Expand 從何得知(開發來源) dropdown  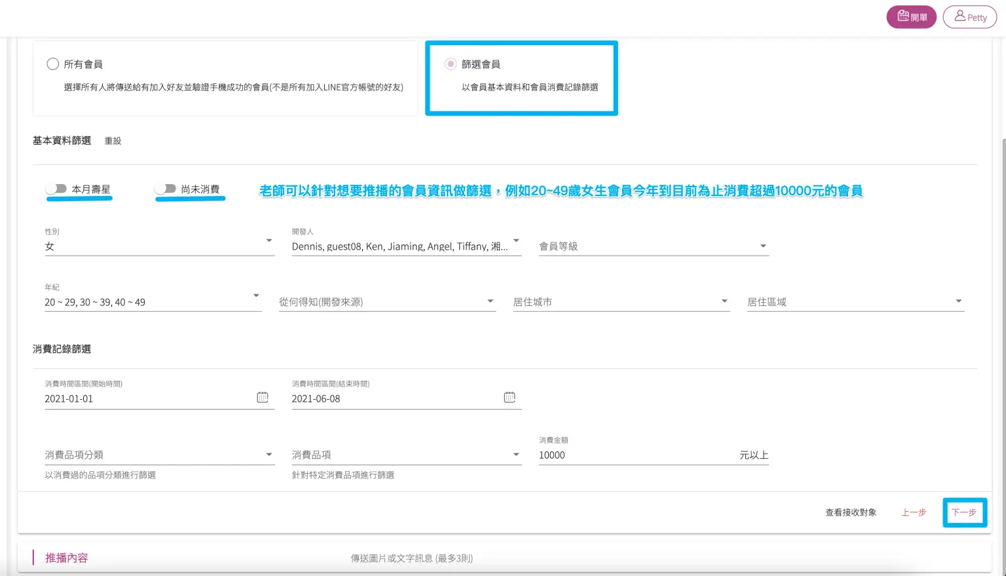point(386,302)
